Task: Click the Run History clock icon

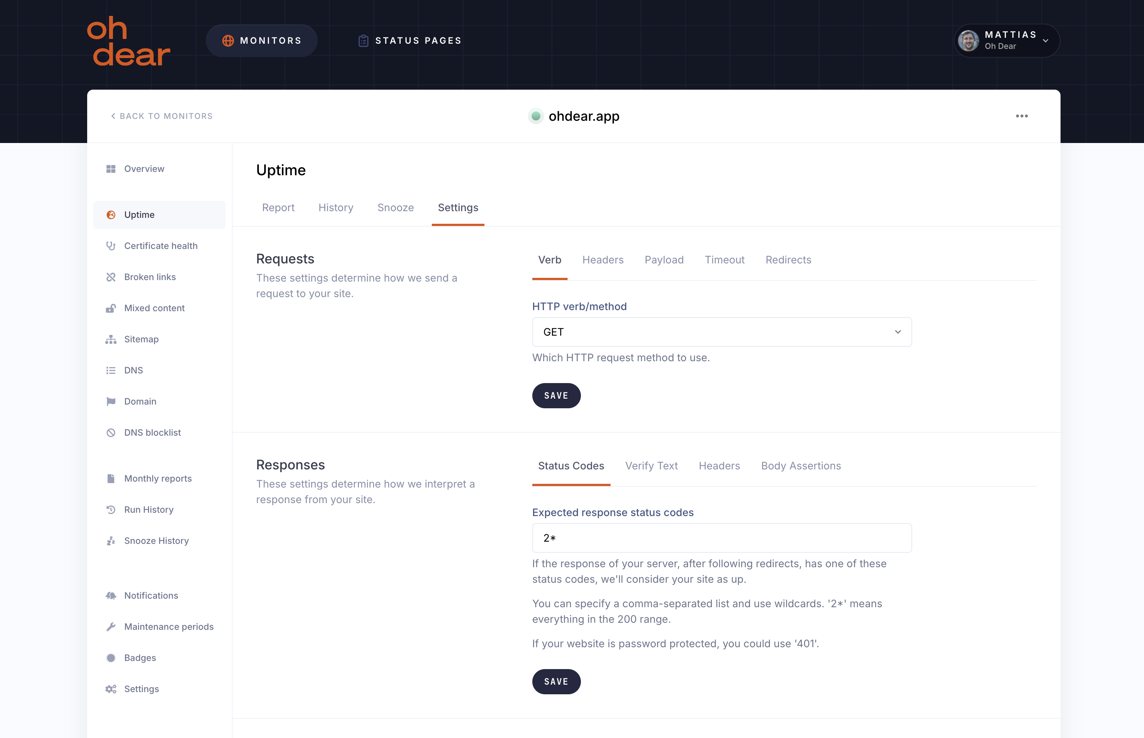Action: click(111, 510)
